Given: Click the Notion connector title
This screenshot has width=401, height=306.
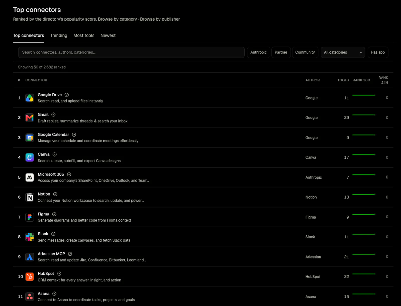Looking at the screenshot, I should pos(44,194).
